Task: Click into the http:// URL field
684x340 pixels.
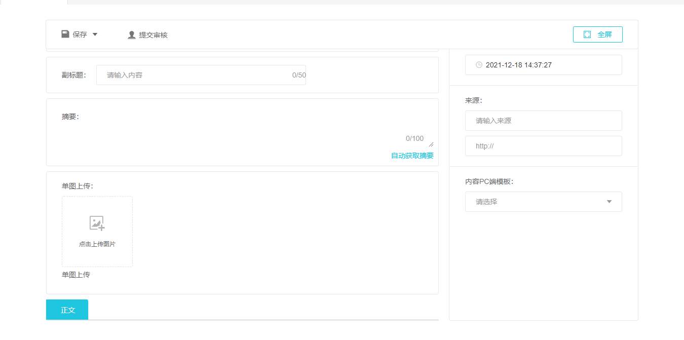Action: (x=544, y=146)
